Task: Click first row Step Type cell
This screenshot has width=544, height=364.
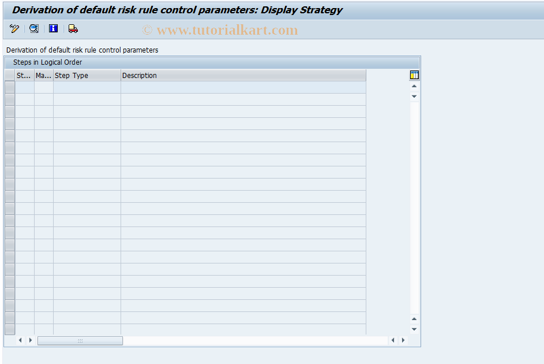Action: [x=87, y=87]
